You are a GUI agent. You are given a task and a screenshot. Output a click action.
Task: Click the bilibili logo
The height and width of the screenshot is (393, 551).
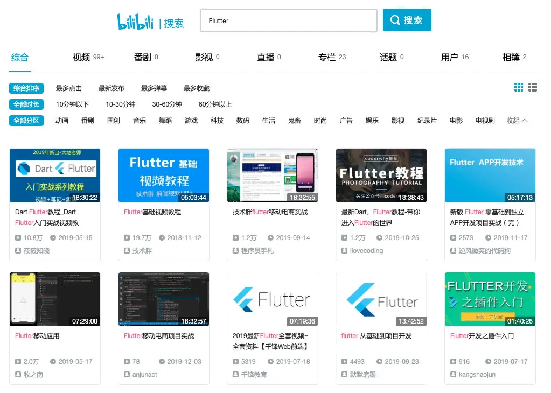tap(135, 22)
